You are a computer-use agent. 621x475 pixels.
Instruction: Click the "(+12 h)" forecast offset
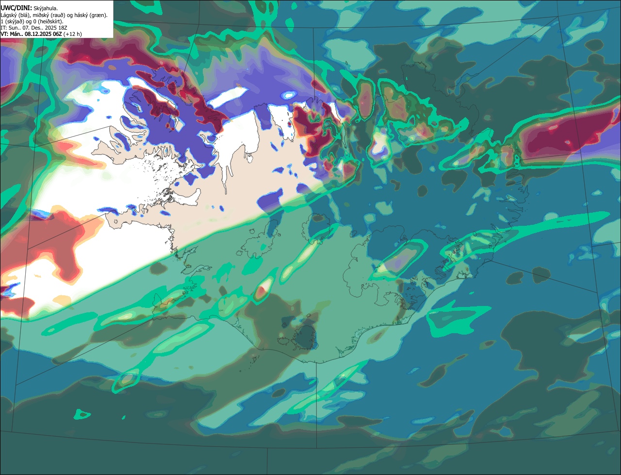(72, 34)
